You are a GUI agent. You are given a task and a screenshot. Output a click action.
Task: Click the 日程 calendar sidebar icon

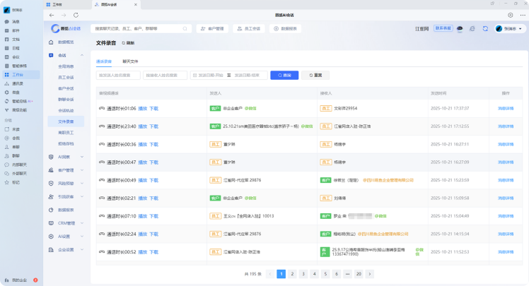pyautogui.click(x=15, y=48)
